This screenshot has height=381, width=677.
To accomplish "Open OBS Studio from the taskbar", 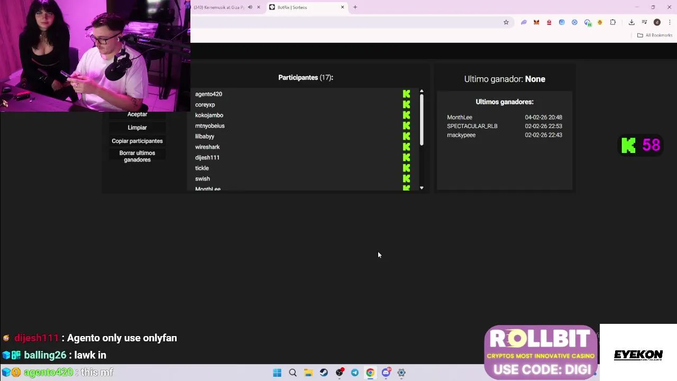I will 340,373.
